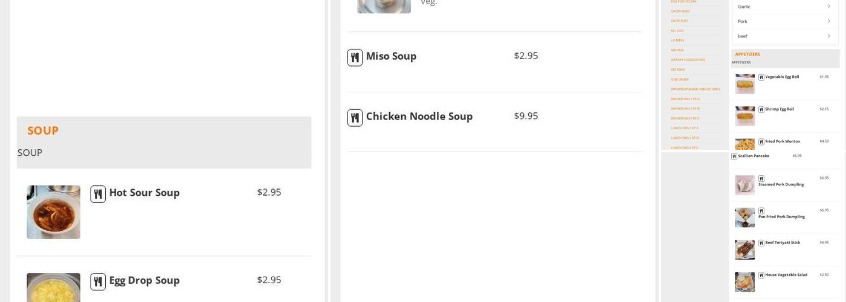Expand the beef option chevron
Image resolution: width=846 pixels, height=302 pixels.
[x=828, y=36]
